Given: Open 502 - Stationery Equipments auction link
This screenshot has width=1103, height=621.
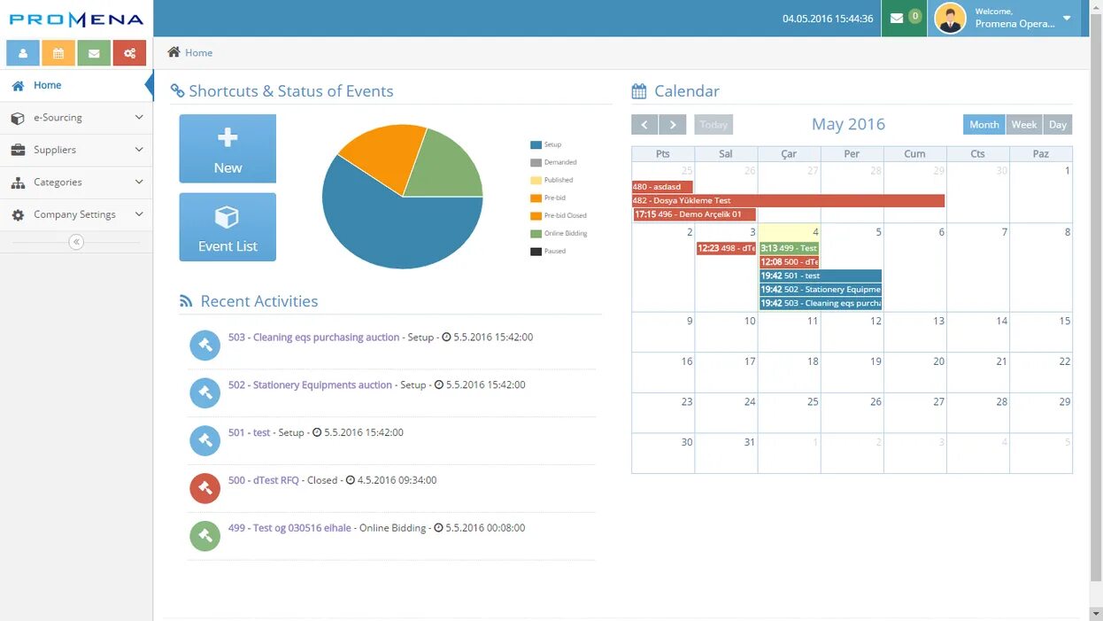Looking at the screenshot, I should pos(310,385).
